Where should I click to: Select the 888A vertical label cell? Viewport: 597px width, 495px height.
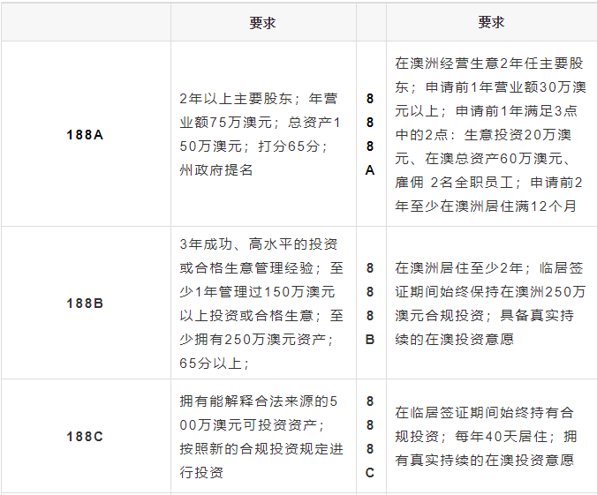(370, 134)
